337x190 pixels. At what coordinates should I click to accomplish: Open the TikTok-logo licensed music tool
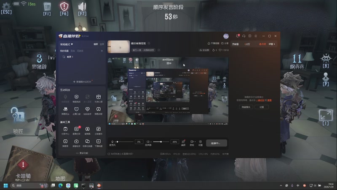(x=99, y=129)
